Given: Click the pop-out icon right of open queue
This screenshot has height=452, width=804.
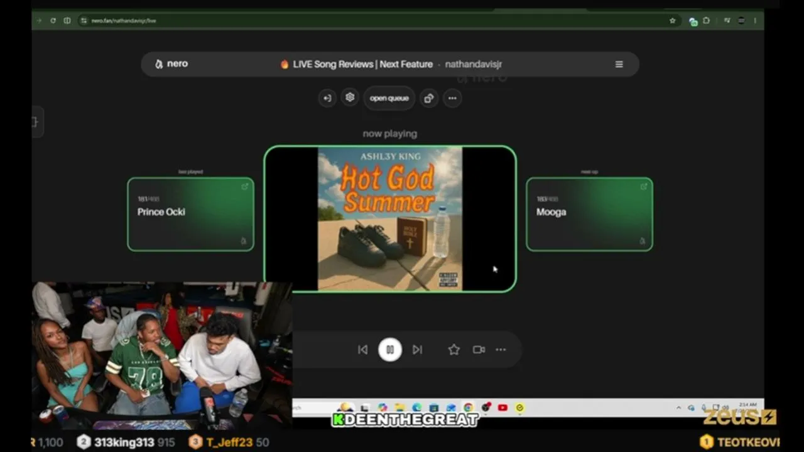Looking at the screenshot, I should (x=429, y=98).
